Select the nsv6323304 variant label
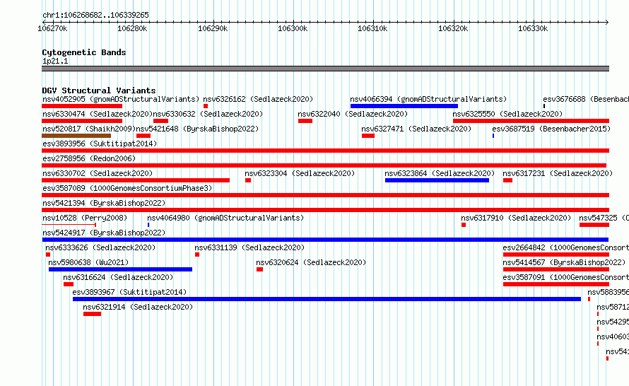This screenshot has height=386, width=629. coord(300,173)
